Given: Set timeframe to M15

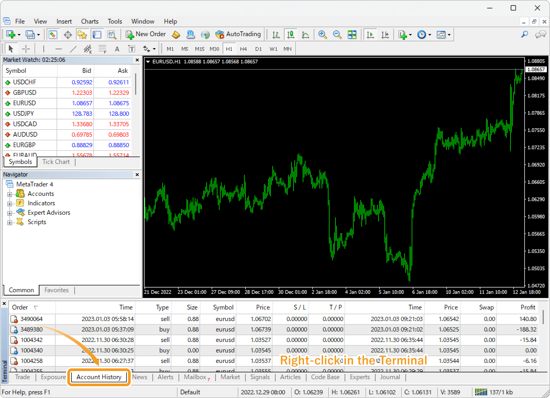Looking at the screenshot, I should coord(200,49).
